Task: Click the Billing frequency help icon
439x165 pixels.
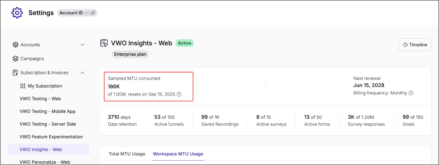Action: click(411, 93)
